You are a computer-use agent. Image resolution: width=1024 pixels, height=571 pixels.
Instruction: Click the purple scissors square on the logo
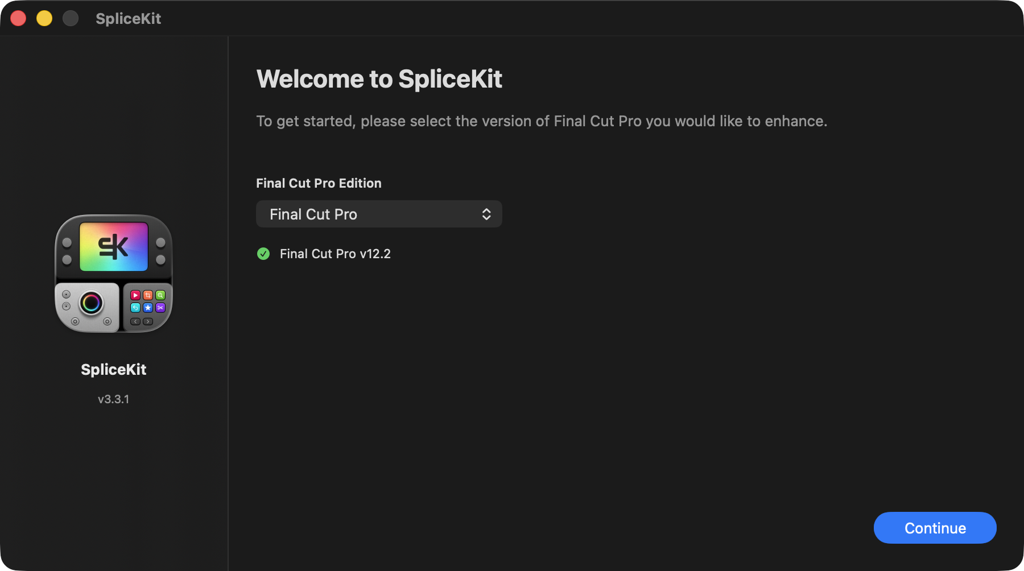160,308
